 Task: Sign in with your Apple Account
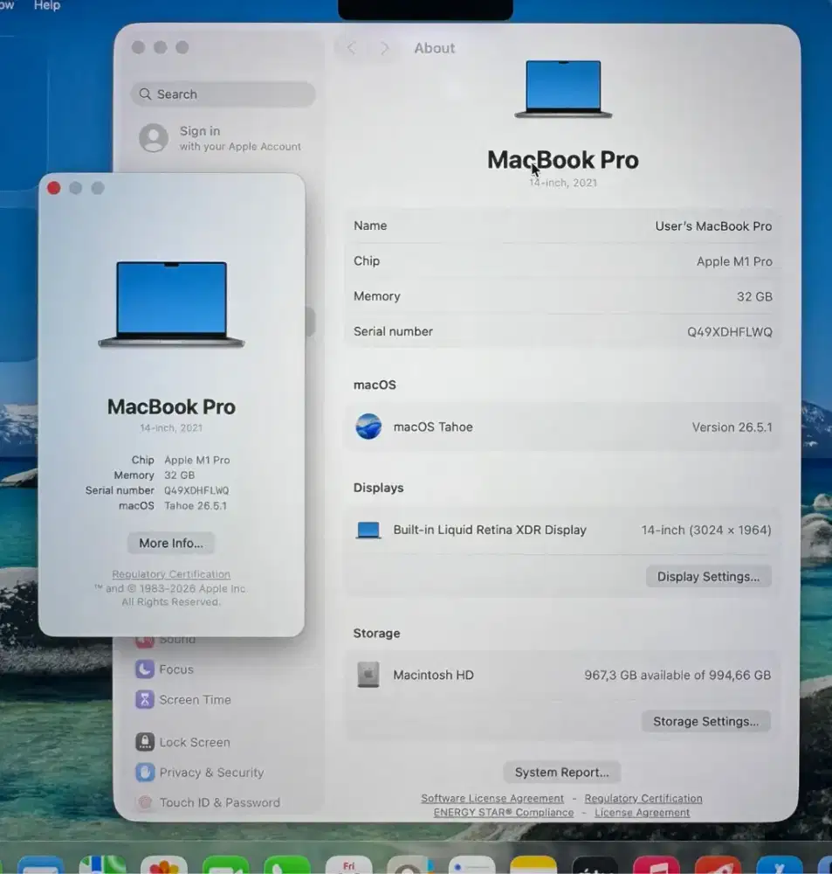pyautogui.click(x=221, y=138)
